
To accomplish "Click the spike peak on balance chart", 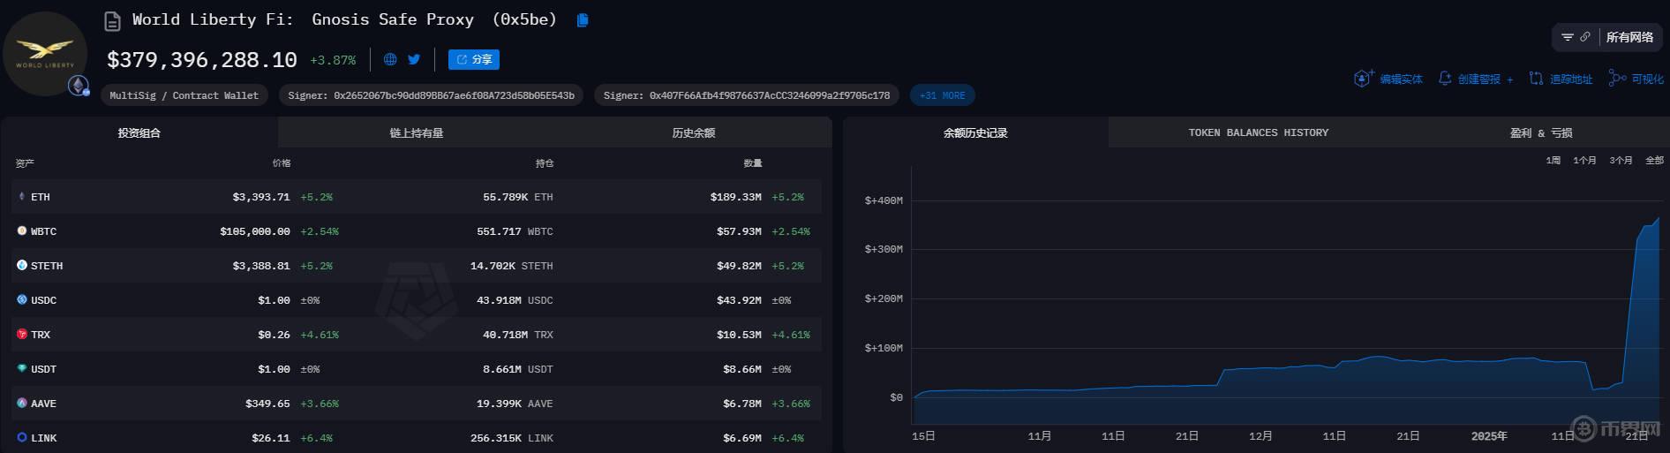I will [x=1658, y=218].
